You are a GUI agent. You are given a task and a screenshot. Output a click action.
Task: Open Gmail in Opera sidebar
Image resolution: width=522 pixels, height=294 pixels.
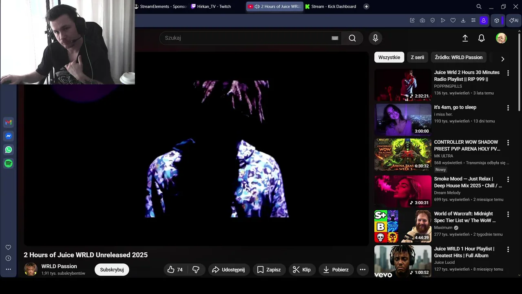pyautogui.click(x=9, y=122)
